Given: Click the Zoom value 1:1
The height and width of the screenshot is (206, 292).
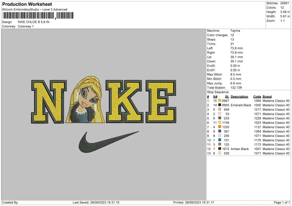Looking at the screenshot, I should tap(282, 20).
